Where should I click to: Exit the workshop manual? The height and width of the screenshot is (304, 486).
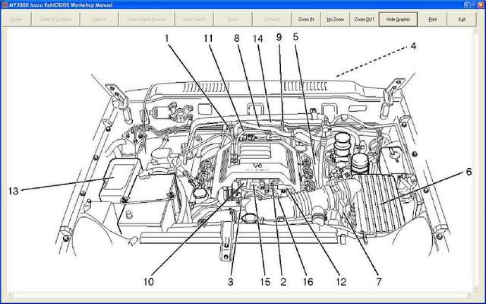[462, 19]
